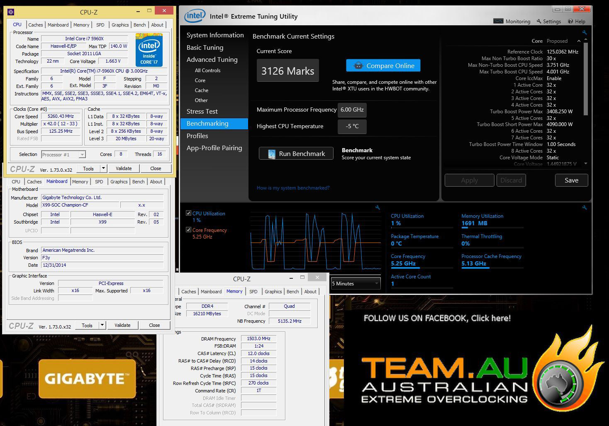Toggle the Core Frequency graph checkbox
This screenshot has width=609, height=426.
coord(189,230)
